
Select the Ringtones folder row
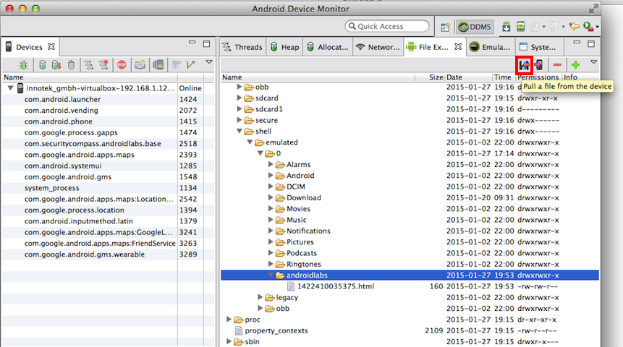tap(410, 264)
